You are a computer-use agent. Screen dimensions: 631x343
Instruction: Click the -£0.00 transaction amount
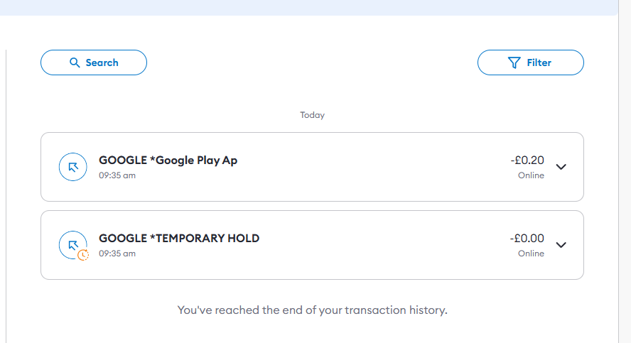[x=527, y=239]
